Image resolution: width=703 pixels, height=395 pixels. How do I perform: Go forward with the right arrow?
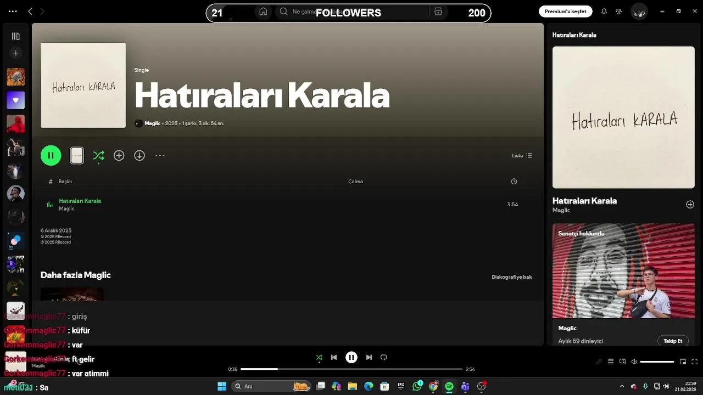pos(42,11)
